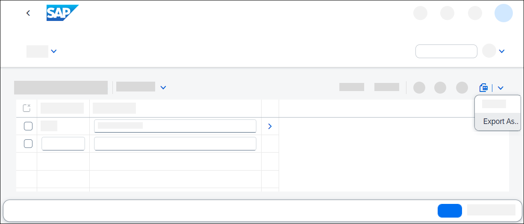
Task: Click the back arrow beside SAP logo
Action: 28,13
